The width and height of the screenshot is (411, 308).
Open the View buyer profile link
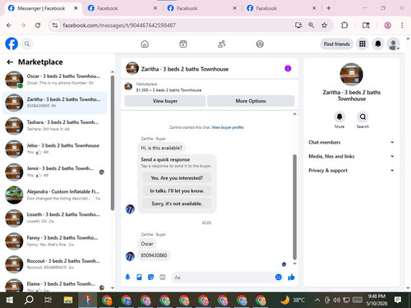(x=228, y=127)
